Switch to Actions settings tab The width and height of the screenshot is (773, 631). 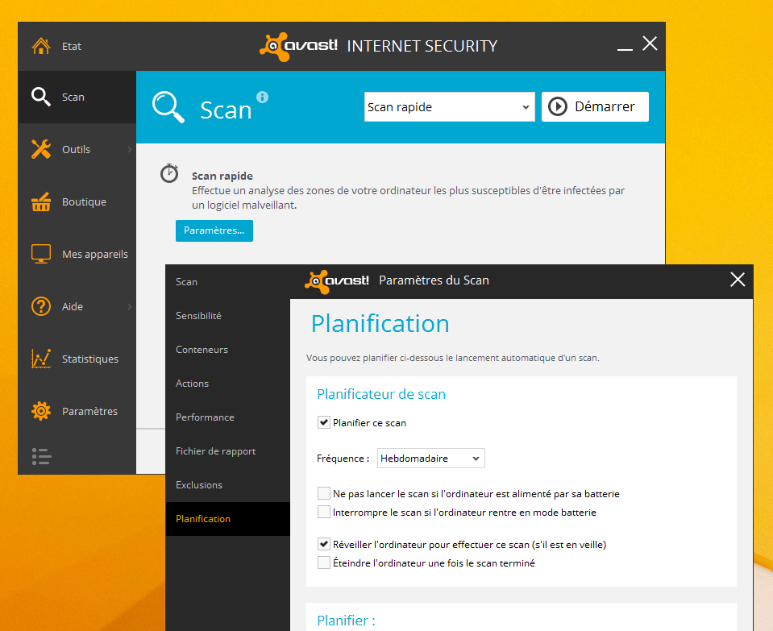pyautogui.click(x=228, y=383)
